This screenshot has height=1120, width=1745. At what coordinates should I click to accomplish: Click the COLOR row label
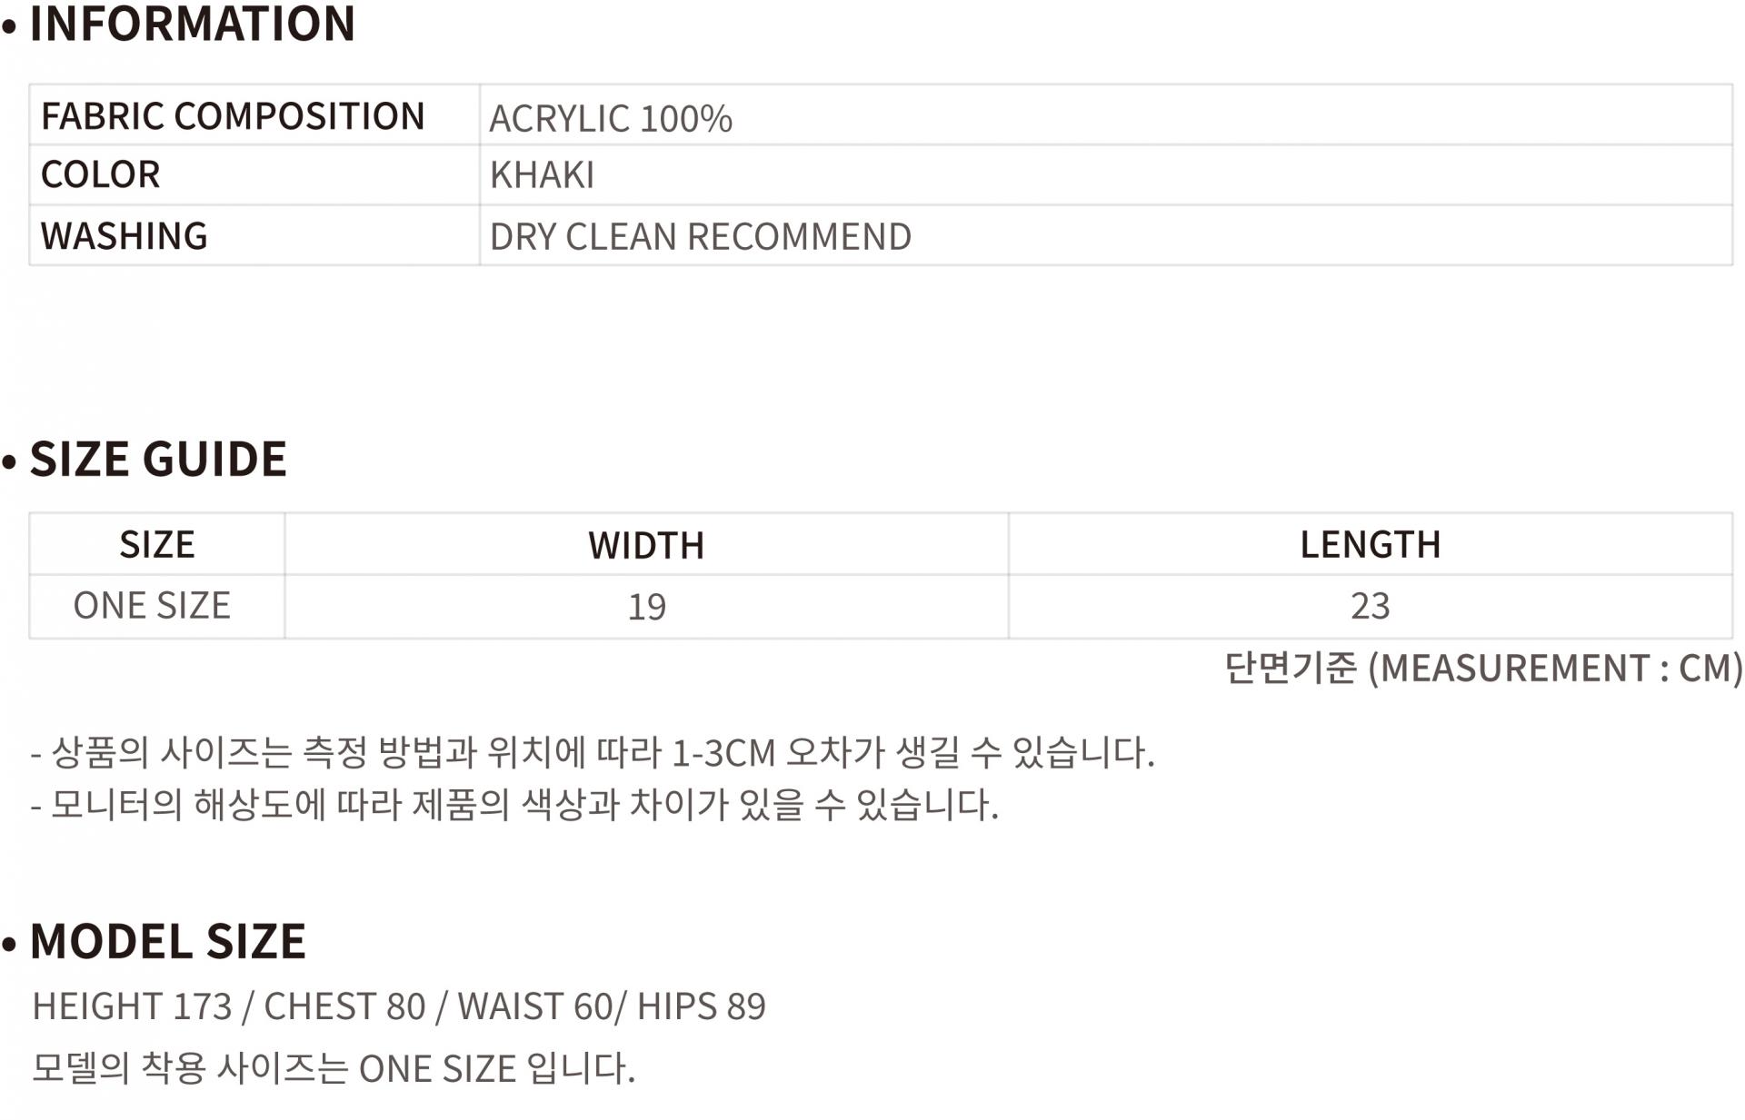tap(101, 174)
